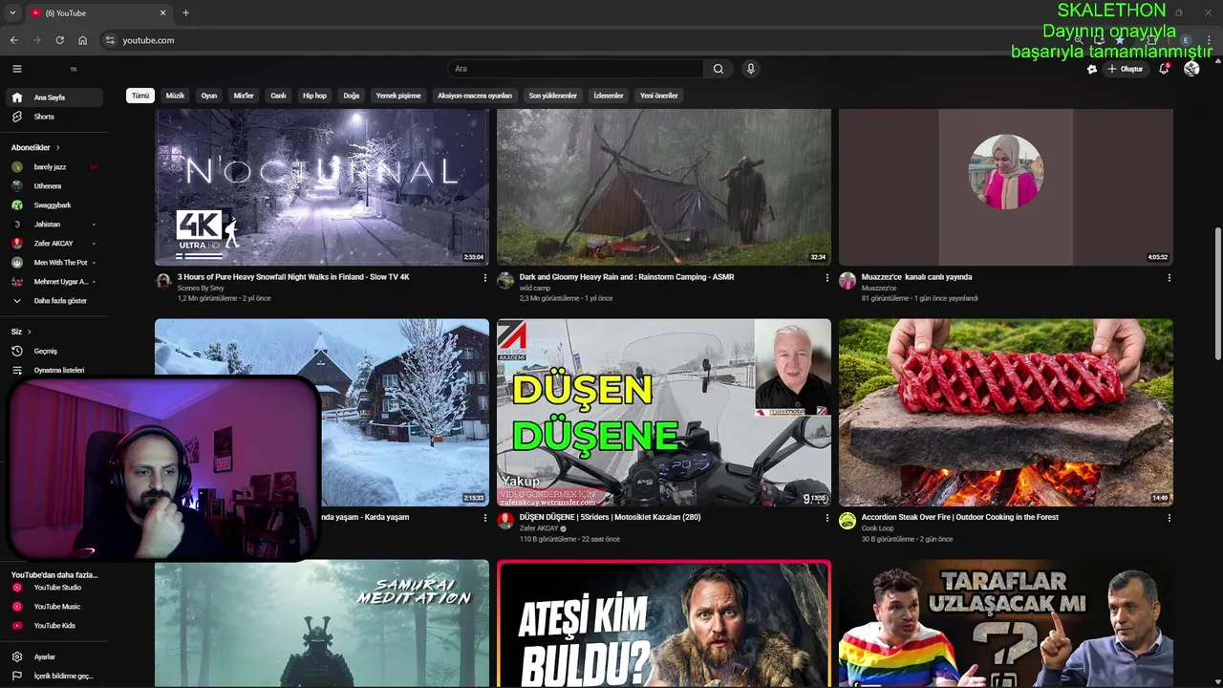Select the Yemek pişirme filter chip

[398, 96]
